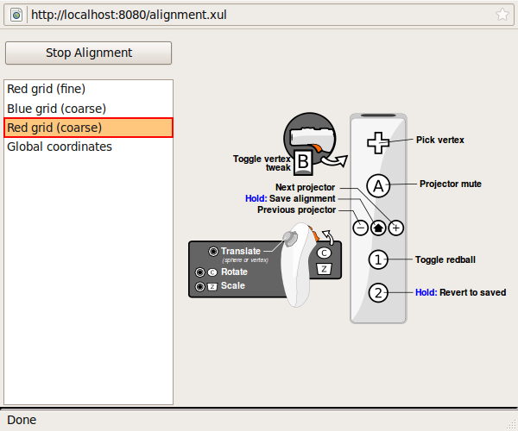Click the small Z badge beside Scale

[x=212, y=287]
